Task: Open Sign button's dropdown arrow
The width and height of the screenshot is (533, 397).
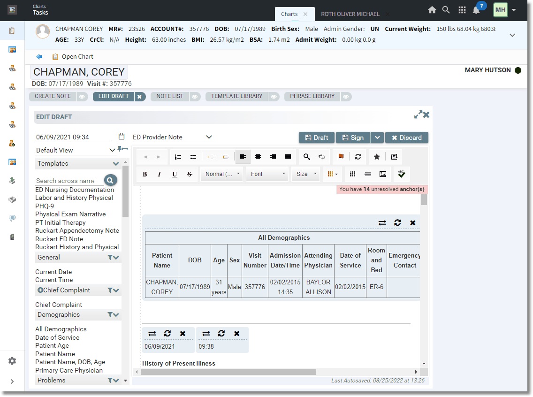Action: coord(377,137)
